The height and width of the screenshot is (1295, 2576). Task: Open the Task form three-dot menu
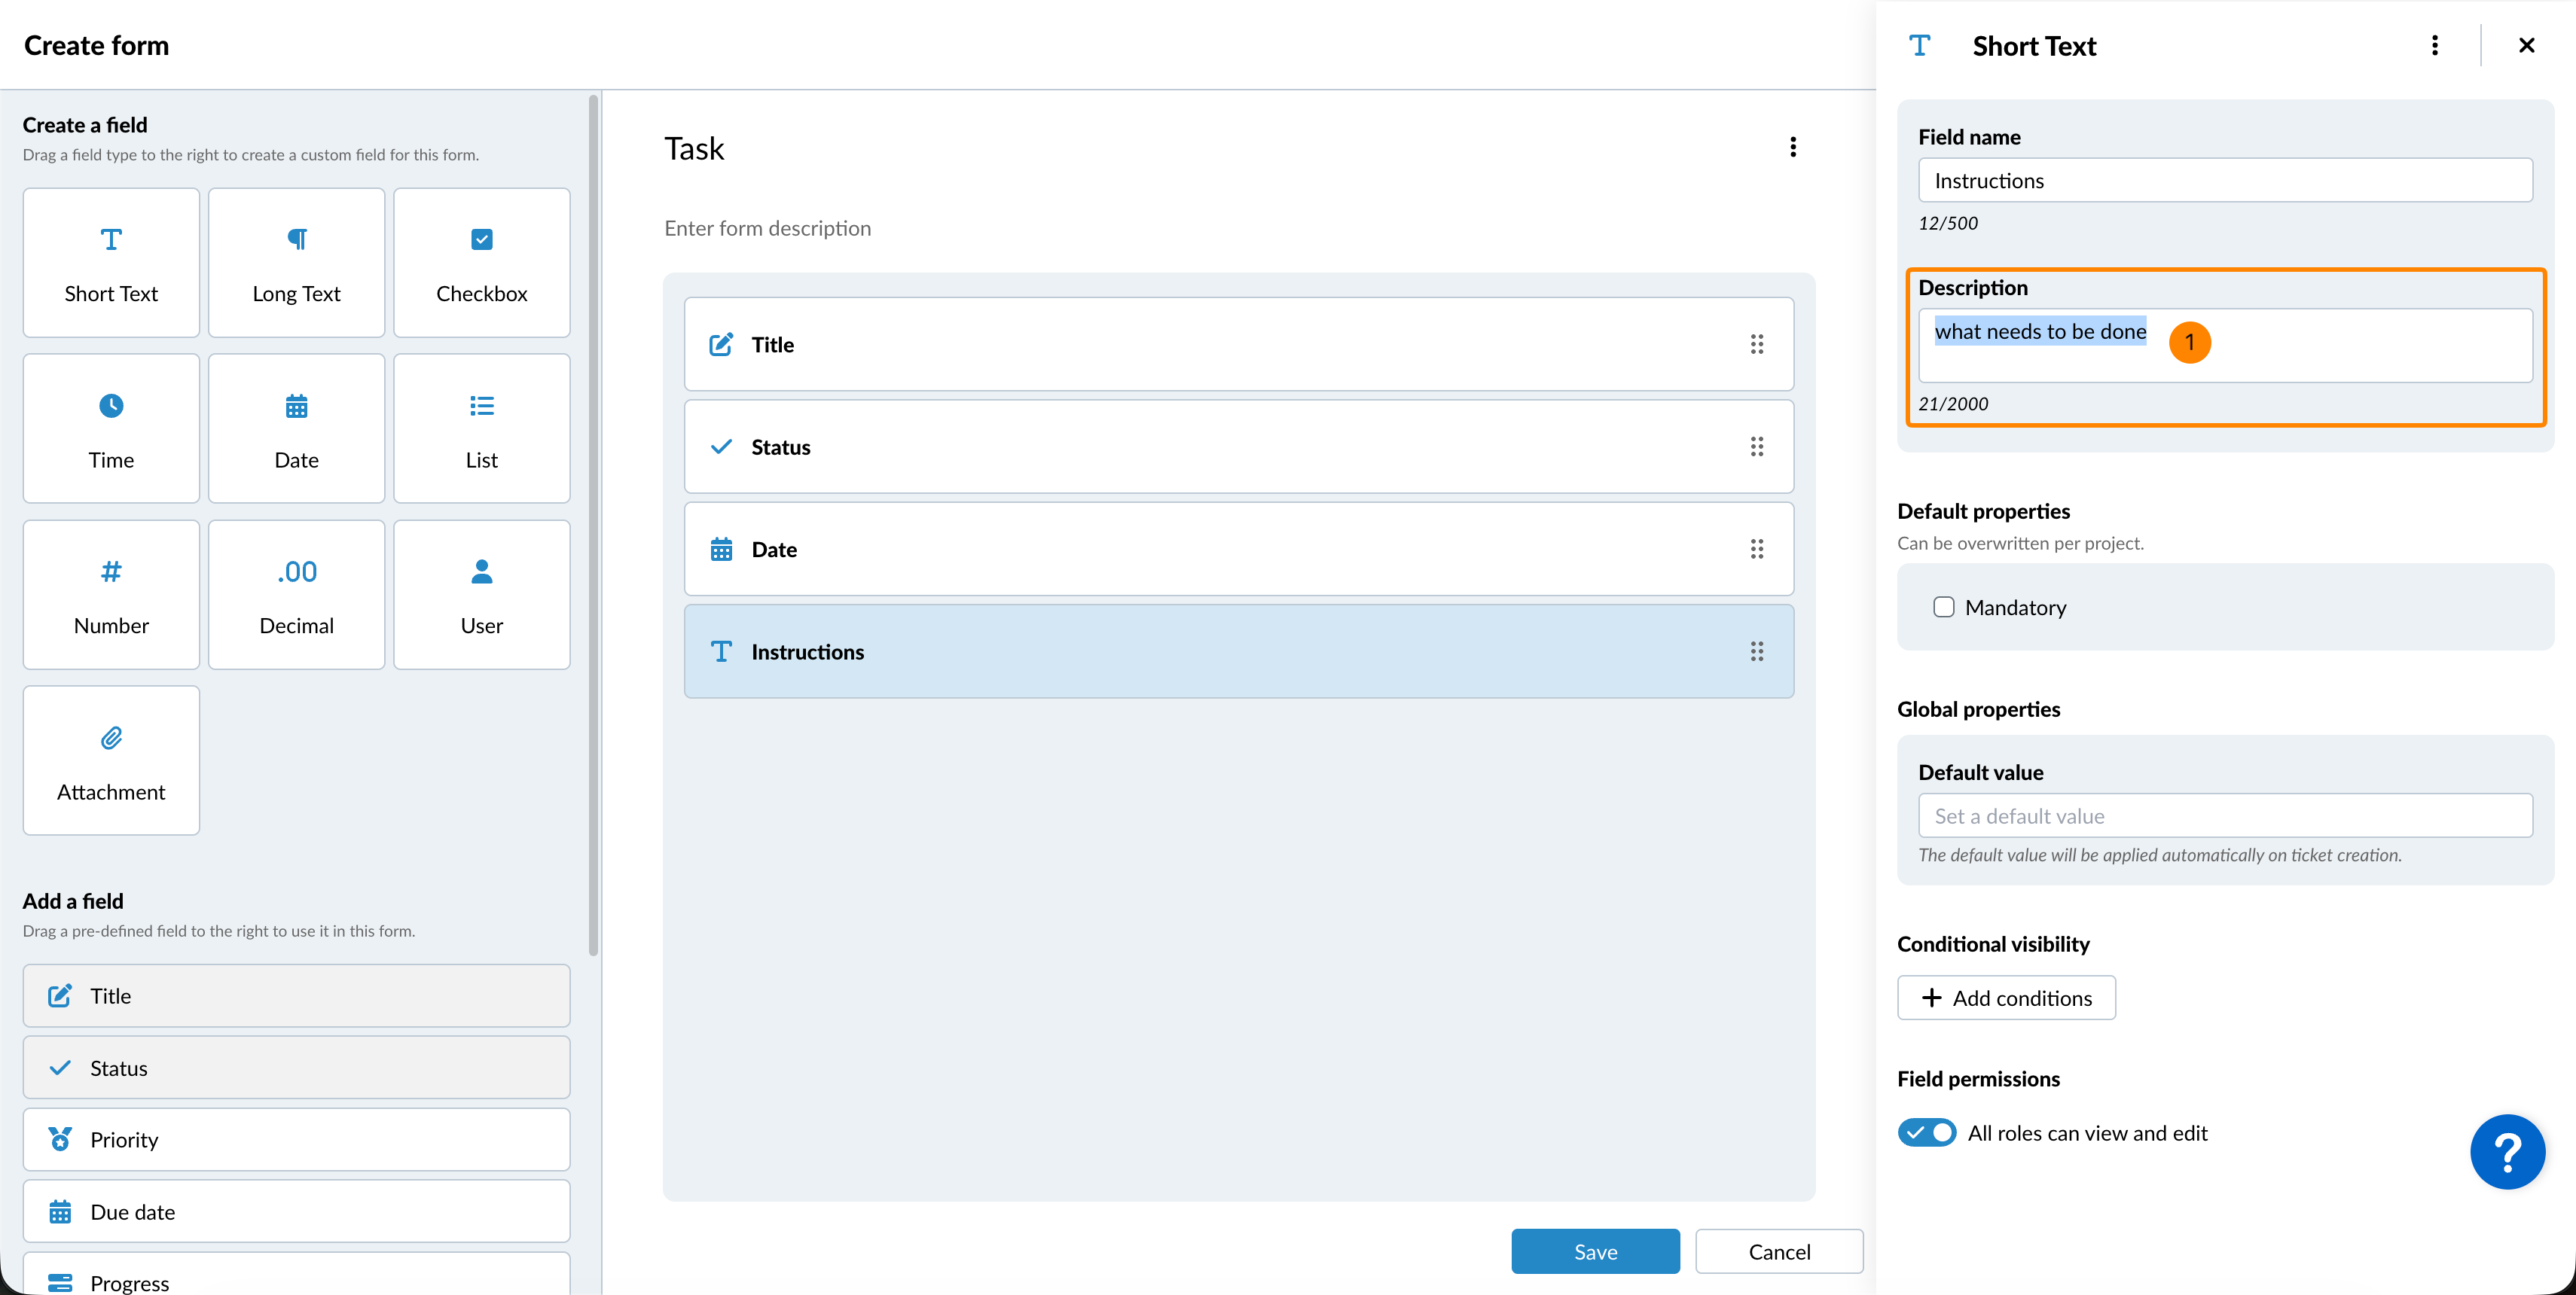coord(1792,148)
